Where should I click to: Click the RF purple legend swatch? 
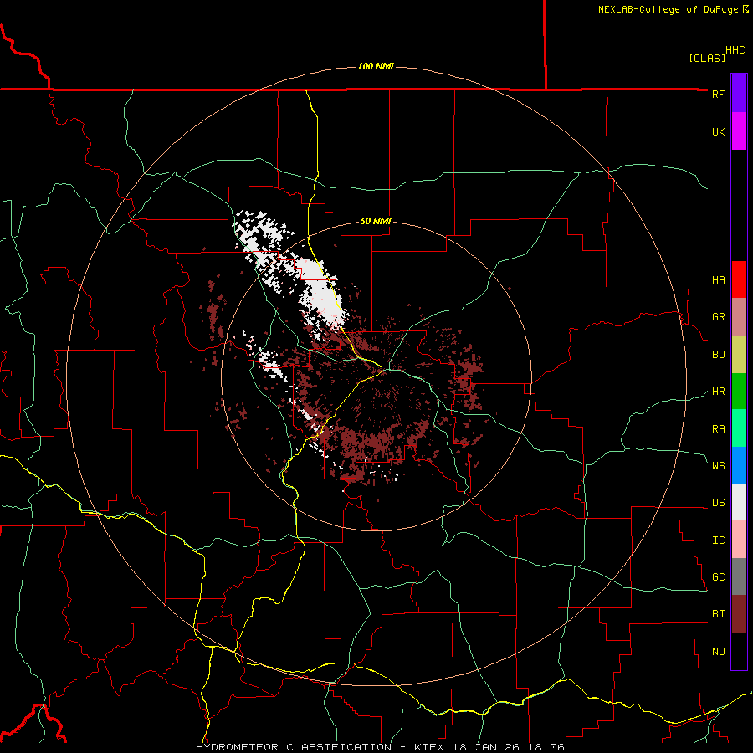click(739, 94)
